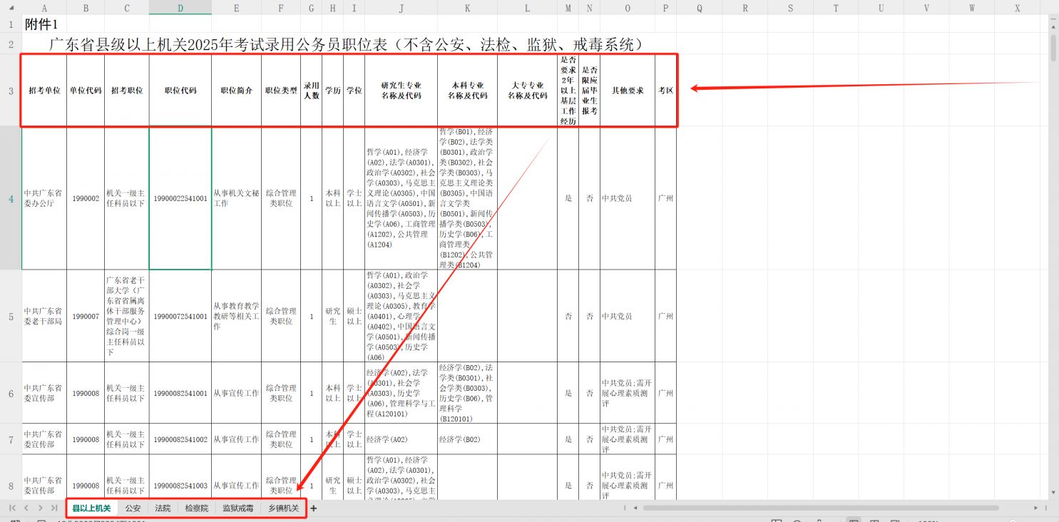The height and width of the screenshot is (522, 1059).
Task: Click the 从事机关文秘工作 cell
Action: pos(237,198)
